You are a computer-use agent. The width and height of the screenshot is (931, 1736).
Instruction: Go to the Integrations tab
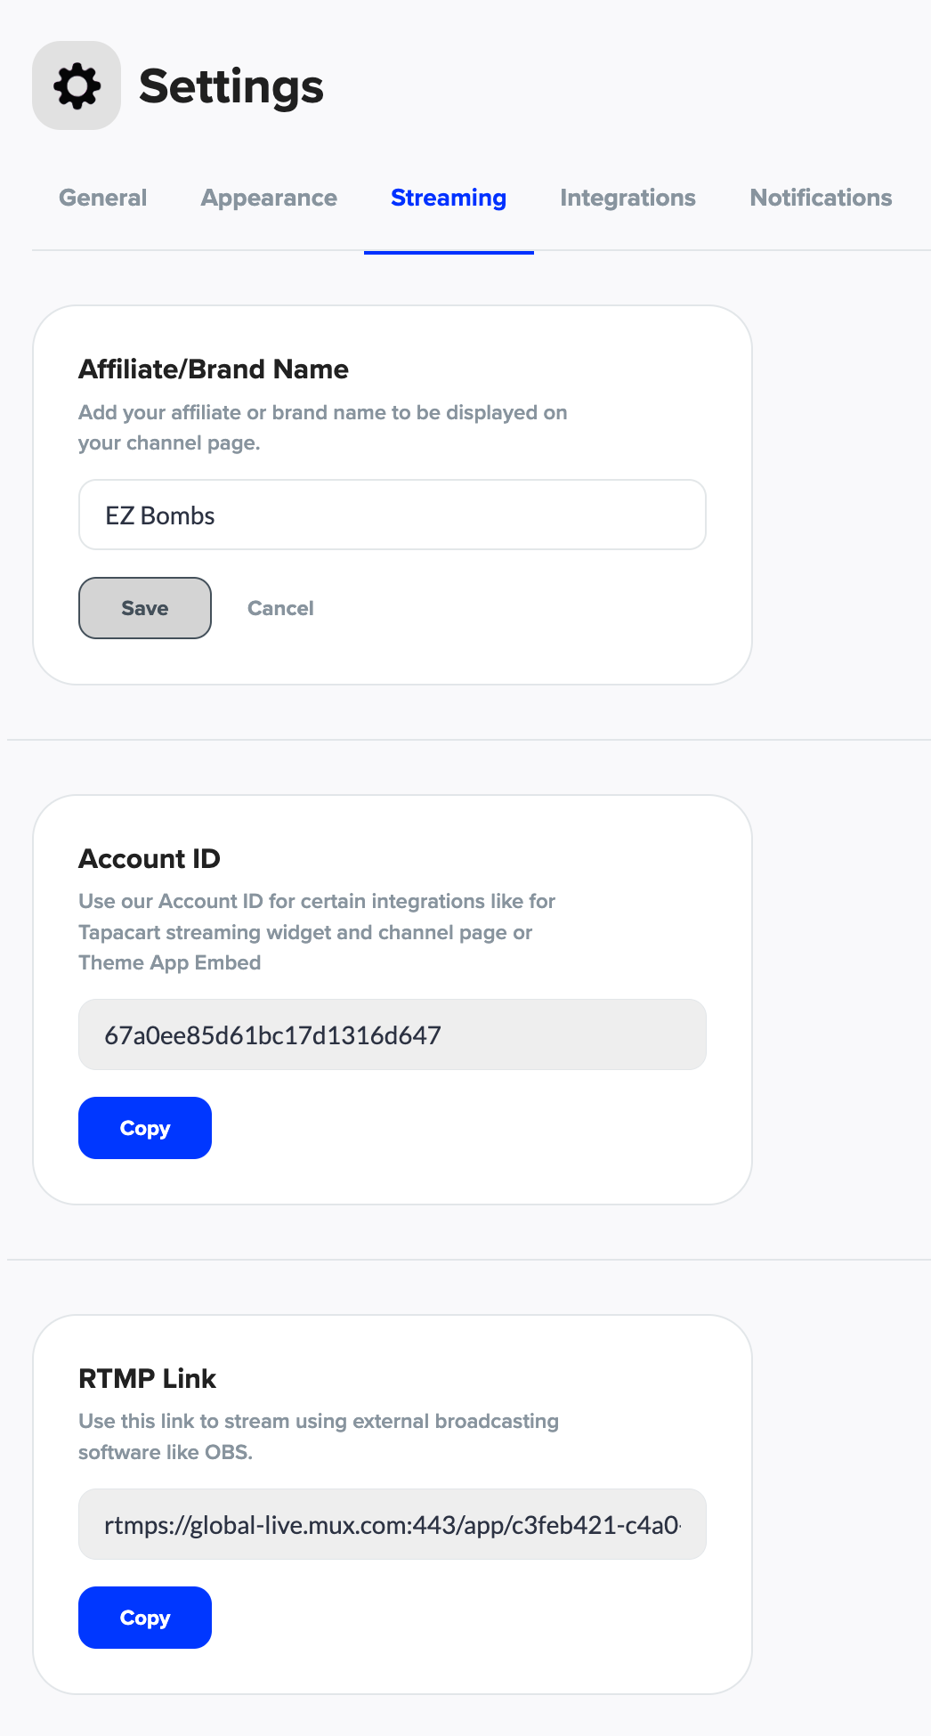click(627, 198)
